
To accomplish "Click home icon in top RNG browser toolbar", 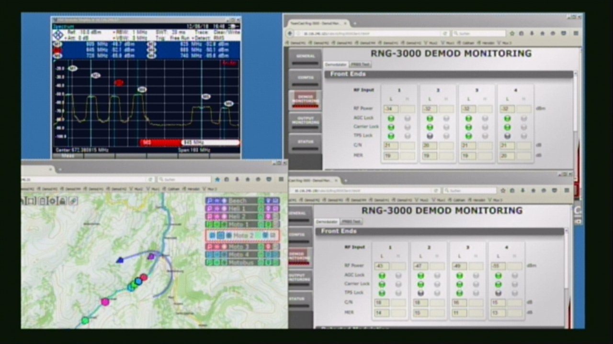I will point(542,33).
